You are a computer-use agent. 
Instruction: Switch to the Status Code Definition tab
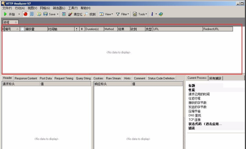point(161,78)
